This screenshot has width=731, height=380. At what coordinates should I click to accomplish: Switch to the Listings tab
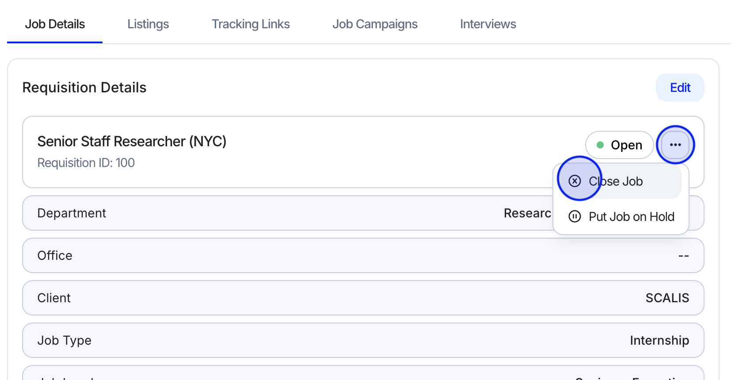coord(148,24)
